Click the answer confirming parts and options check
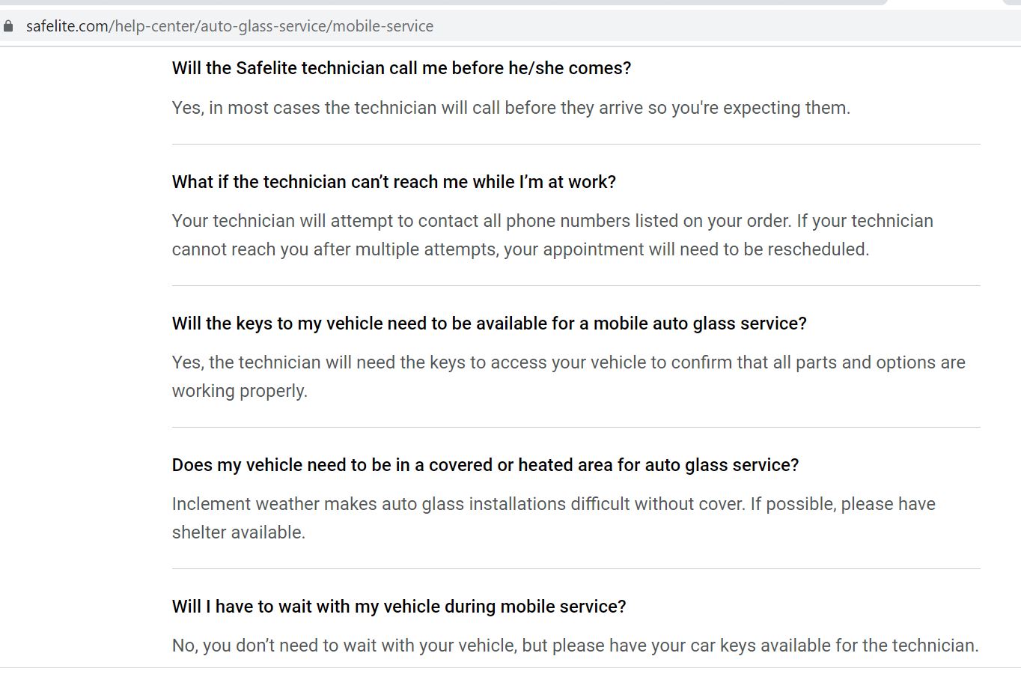Viewport: 1021px width, 674px height. point(569,376)
